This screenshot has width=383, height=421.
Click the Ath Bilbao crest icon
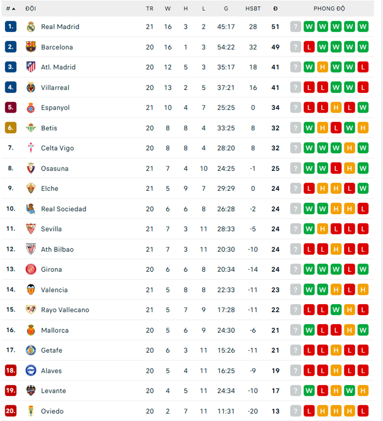pos(31,249)
